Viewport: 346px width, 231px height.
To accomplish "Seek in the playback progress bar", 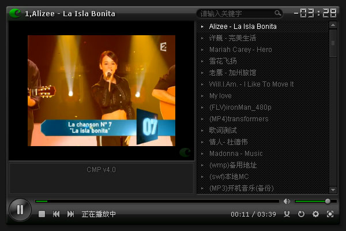I will click(x=157, y=201).
